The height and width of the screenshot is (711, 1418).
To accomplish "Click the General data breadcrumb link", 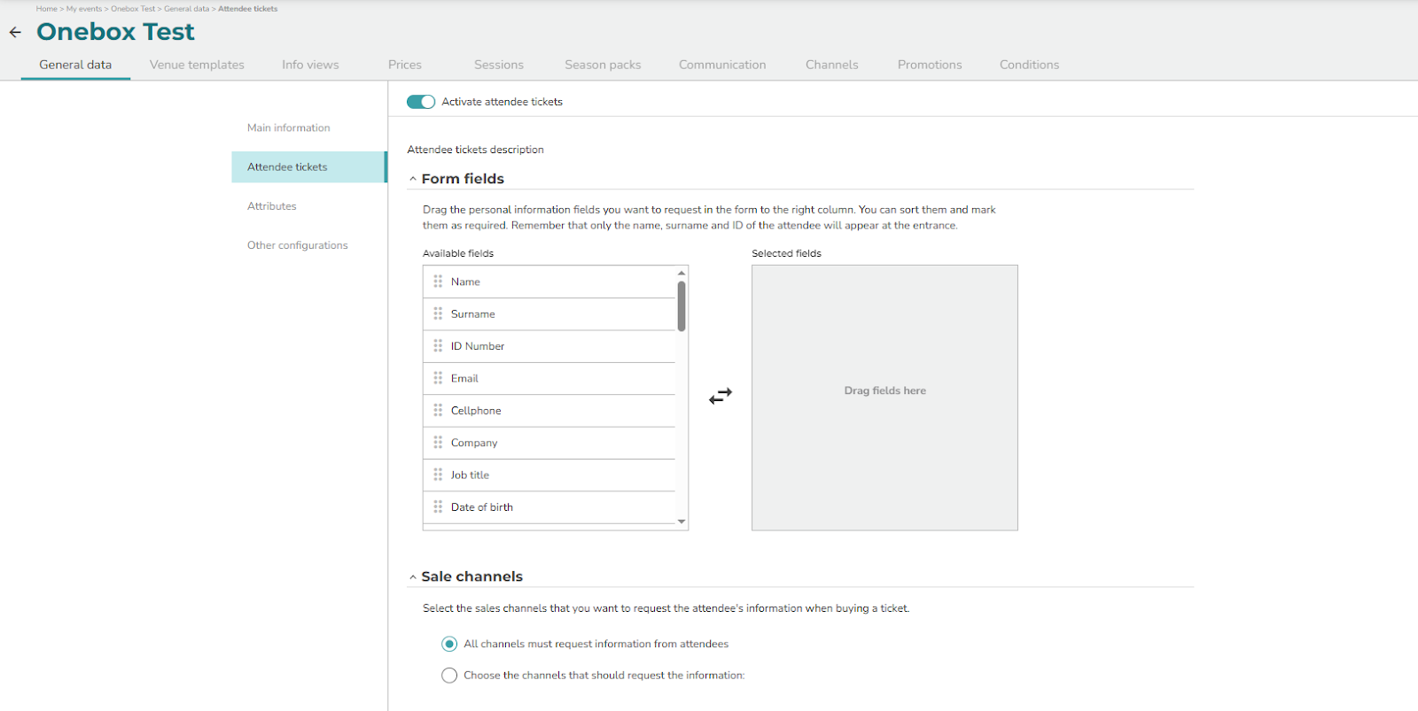I will click(186, 9).
